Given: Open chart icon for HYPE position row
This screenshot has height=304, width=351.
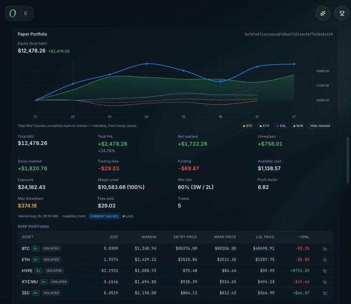Looking at the screenshot, I should tap(325, 270).
